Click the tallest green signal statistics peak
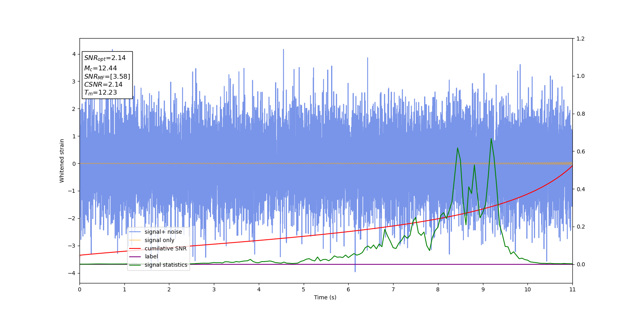The image size is (636, 318). pyautogui.click(x=491, y=139)
